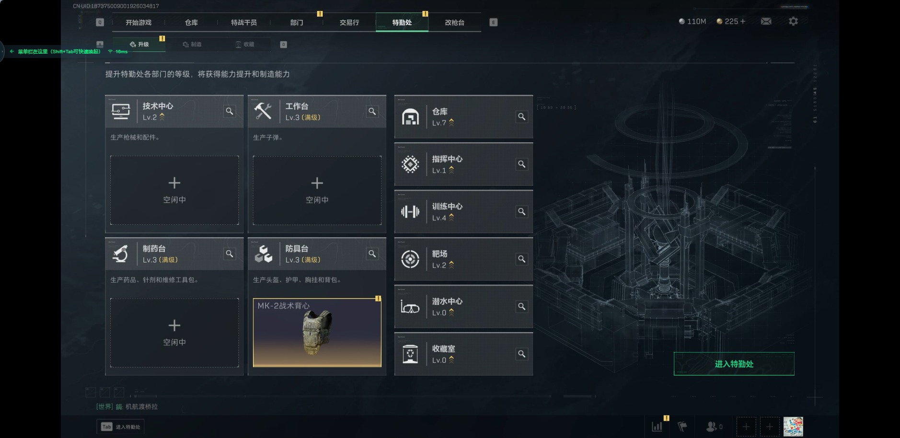Click magnifier icon on 潜水中心 row
900x438 pixels.
tap(521, 306)
